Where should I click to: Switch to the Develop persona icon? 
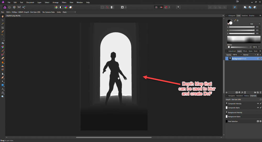(14, 7)
